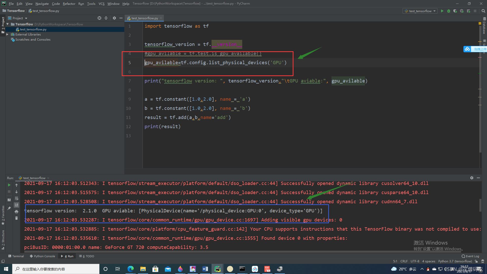This screenshot has height=274, width=487.
Task: Click the run configuration dropdown arrow
Action: coord(435,11)
